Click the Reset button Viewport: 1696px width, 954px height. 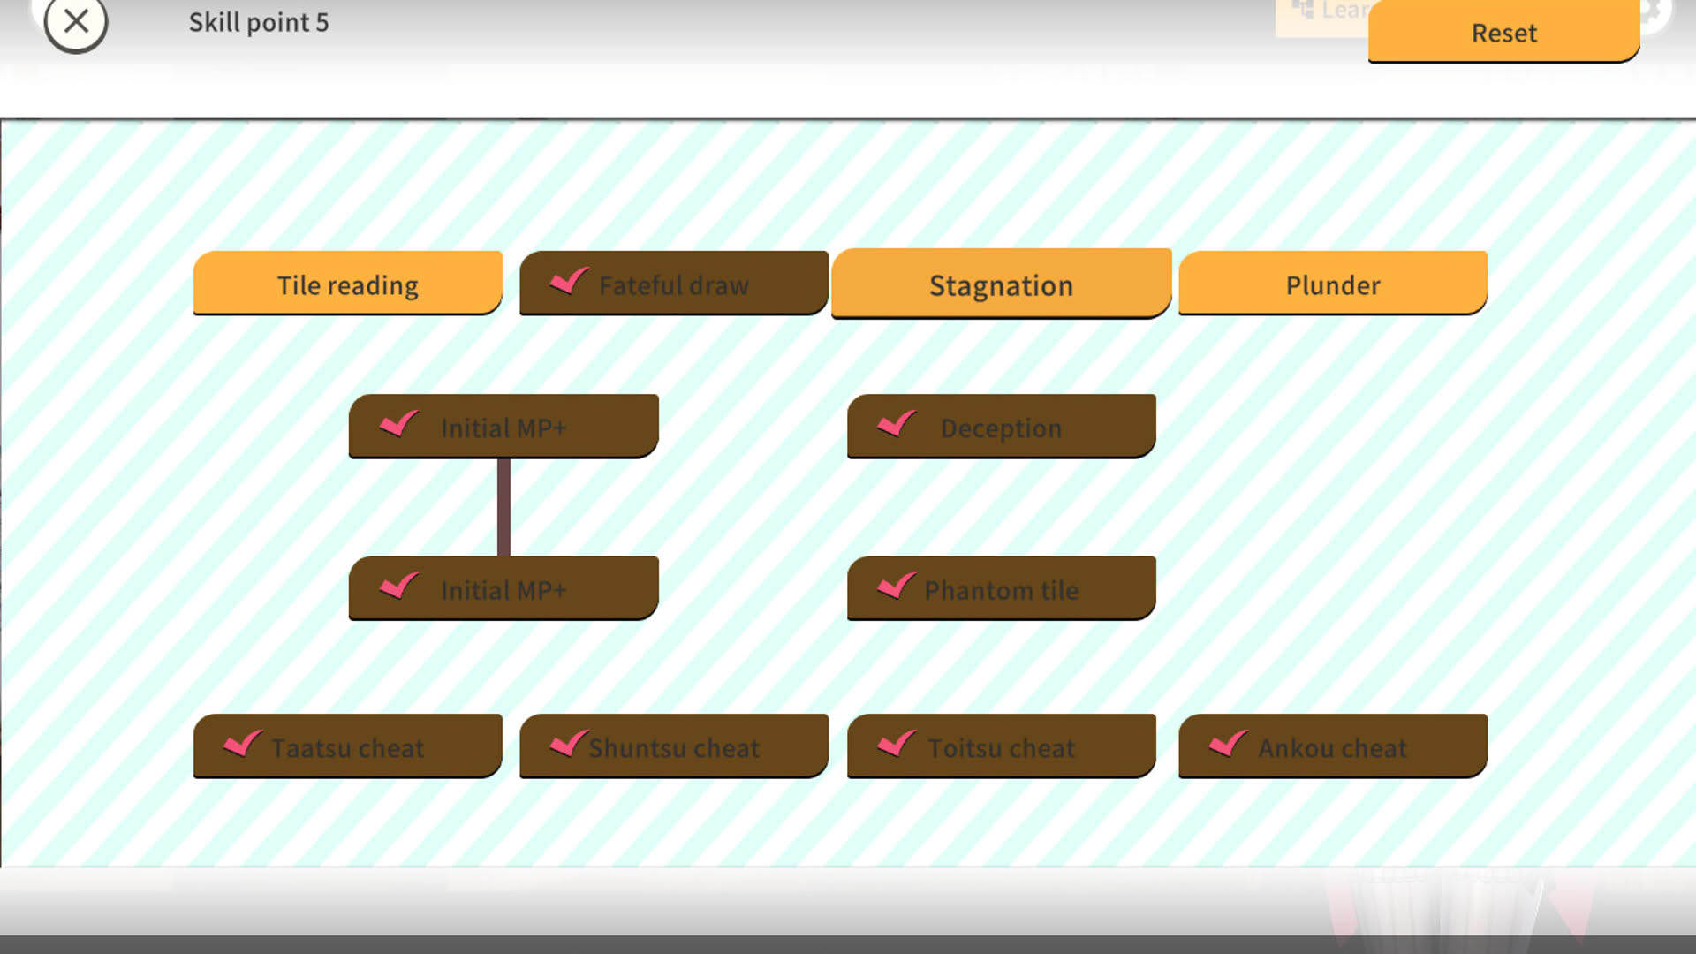1503,31
